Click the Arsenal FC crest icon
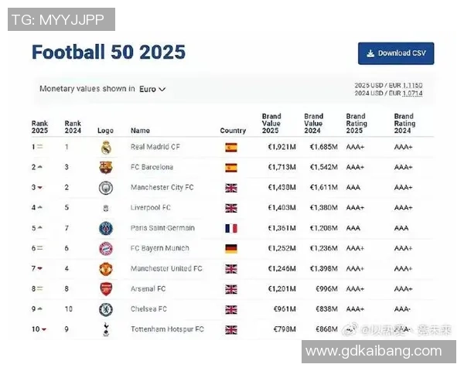 106,288
